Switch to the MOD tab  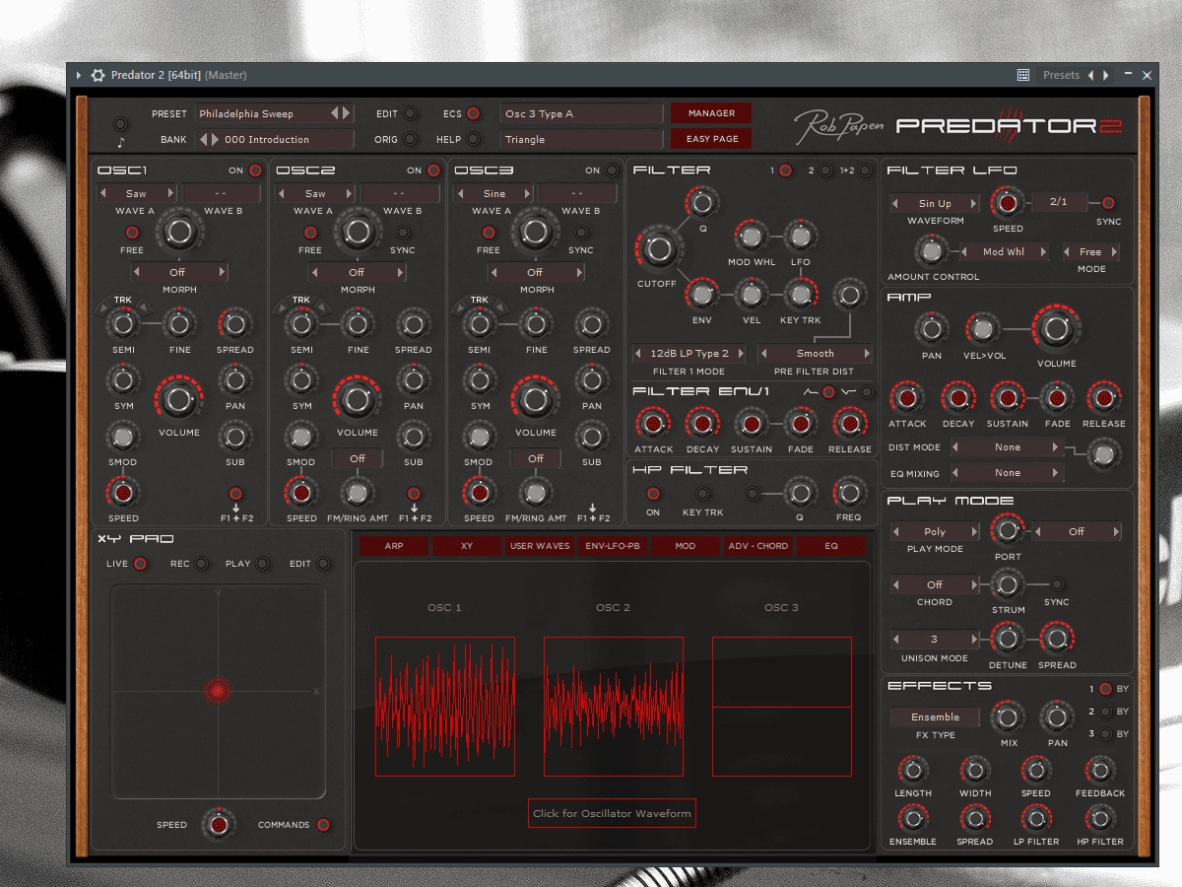686,546
